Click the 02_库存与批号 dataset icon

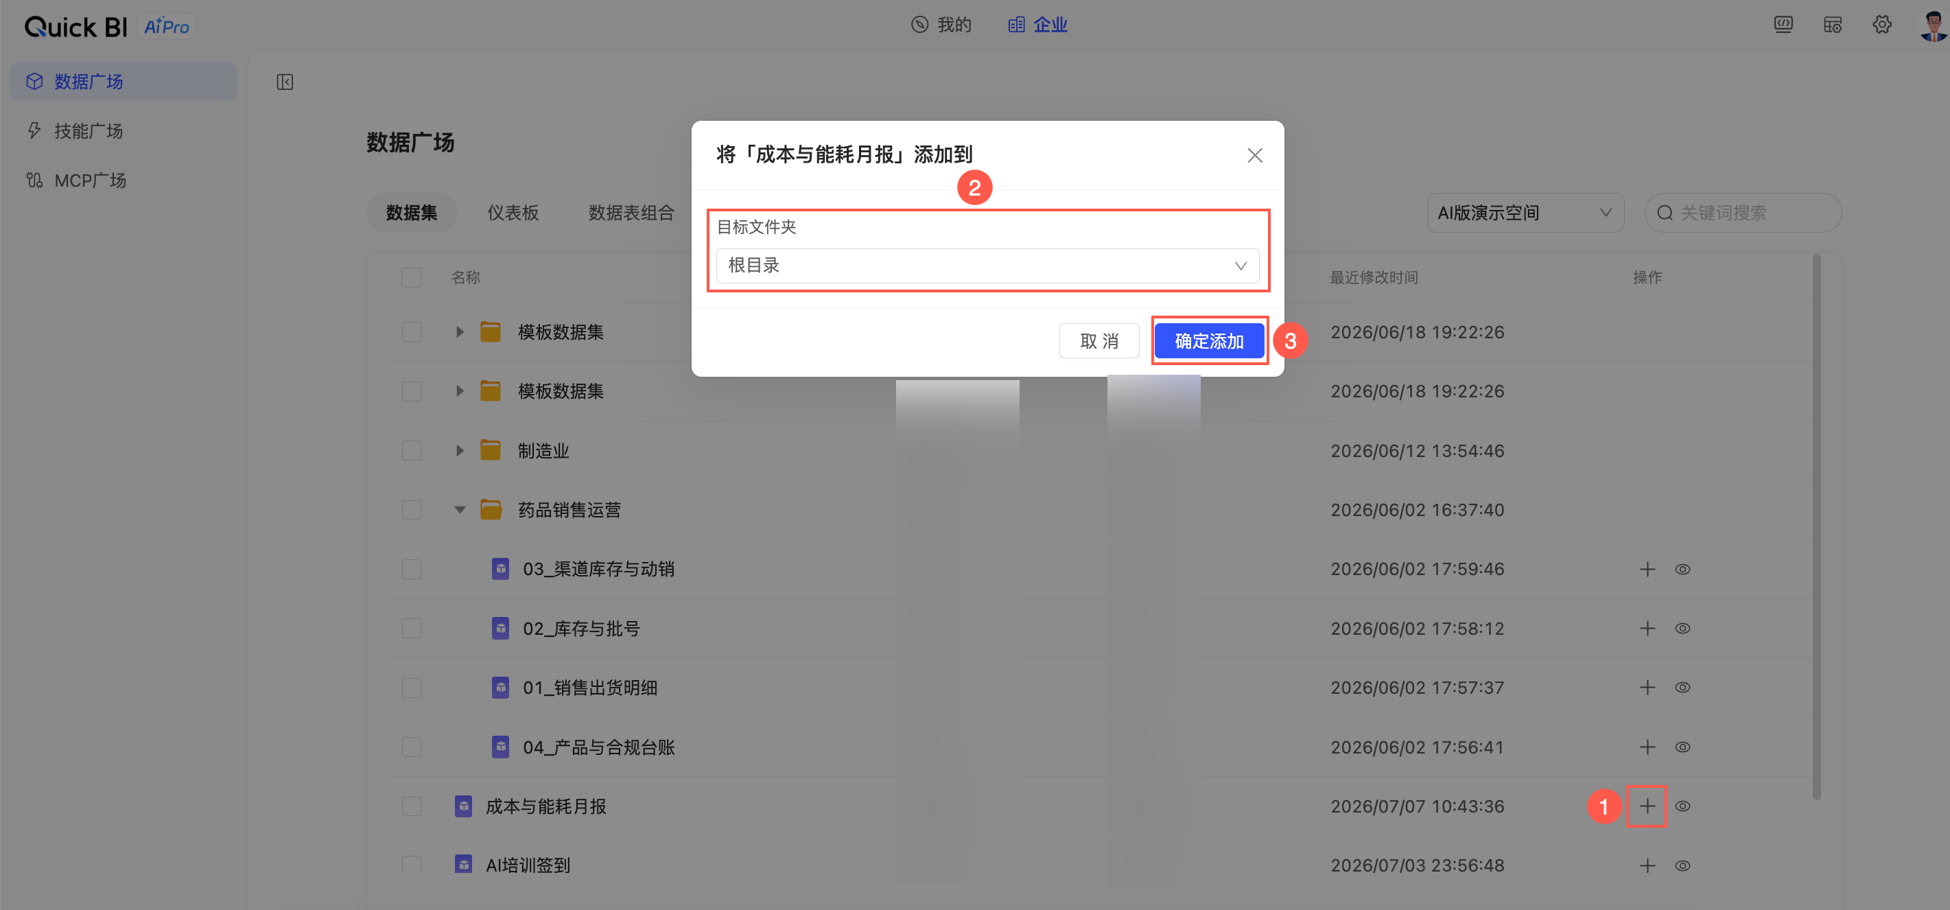click(x=500, y=629)
